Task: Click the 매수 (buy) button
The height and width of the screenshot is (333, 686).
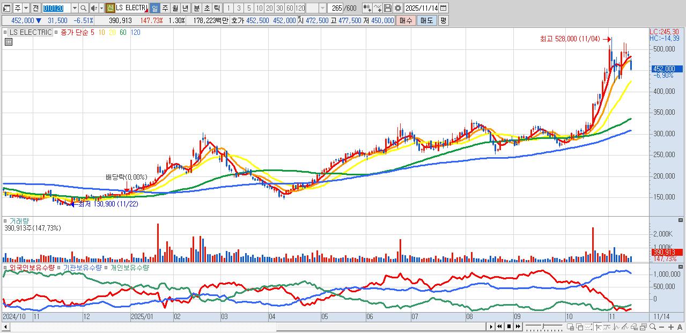Action: pos(405,20)
